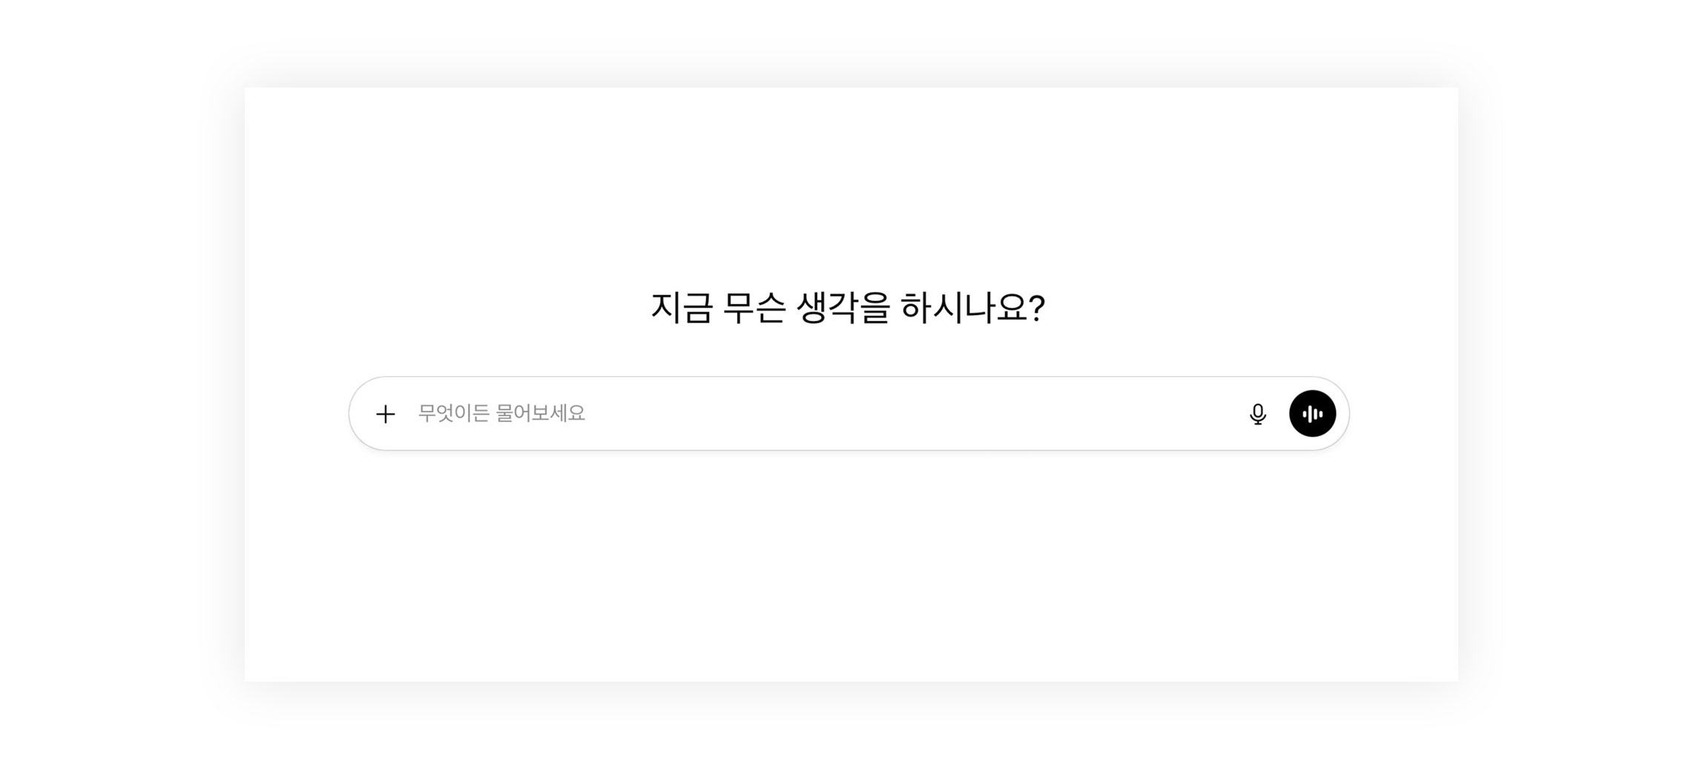Image resolution: width=1703 pixels, height=767 pixels.
Task: Show more tools with the + icon
Action: coord(385,414)
